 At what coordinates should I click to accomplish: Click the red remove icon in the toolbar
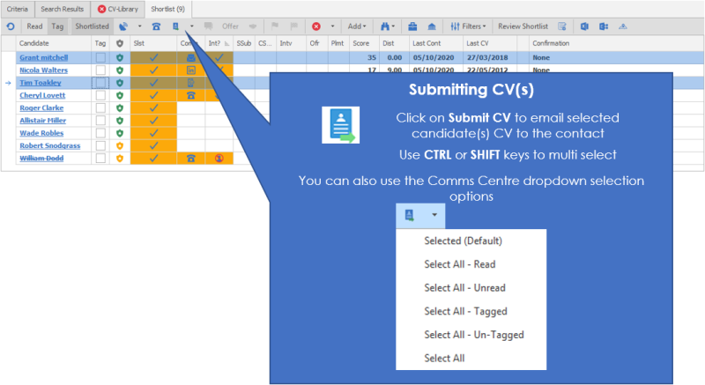[315, 27]
